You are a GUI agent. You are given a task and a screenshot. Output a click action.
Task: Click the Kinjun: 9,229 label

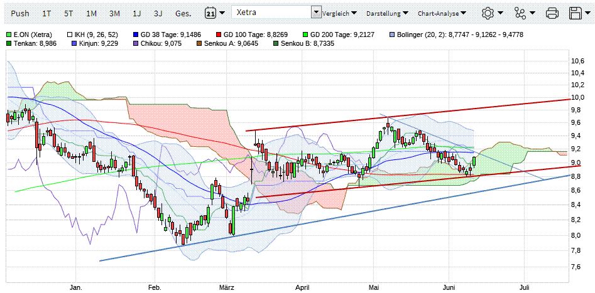pyautogui.click(x=99, y=43)
